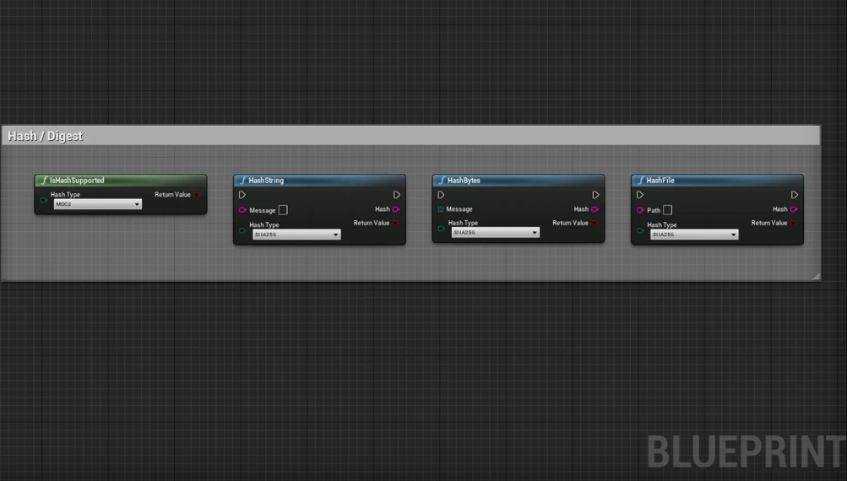Click the comment box resize handle corner

tap(817, 277)
